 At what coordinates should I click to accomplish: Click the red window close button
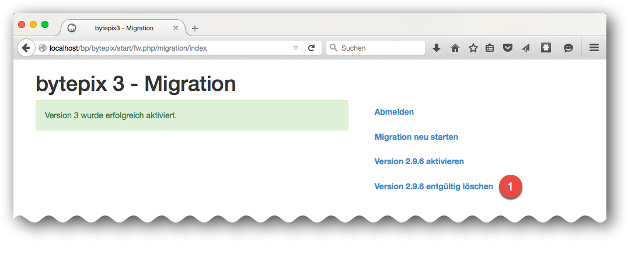tap(22, 24)
